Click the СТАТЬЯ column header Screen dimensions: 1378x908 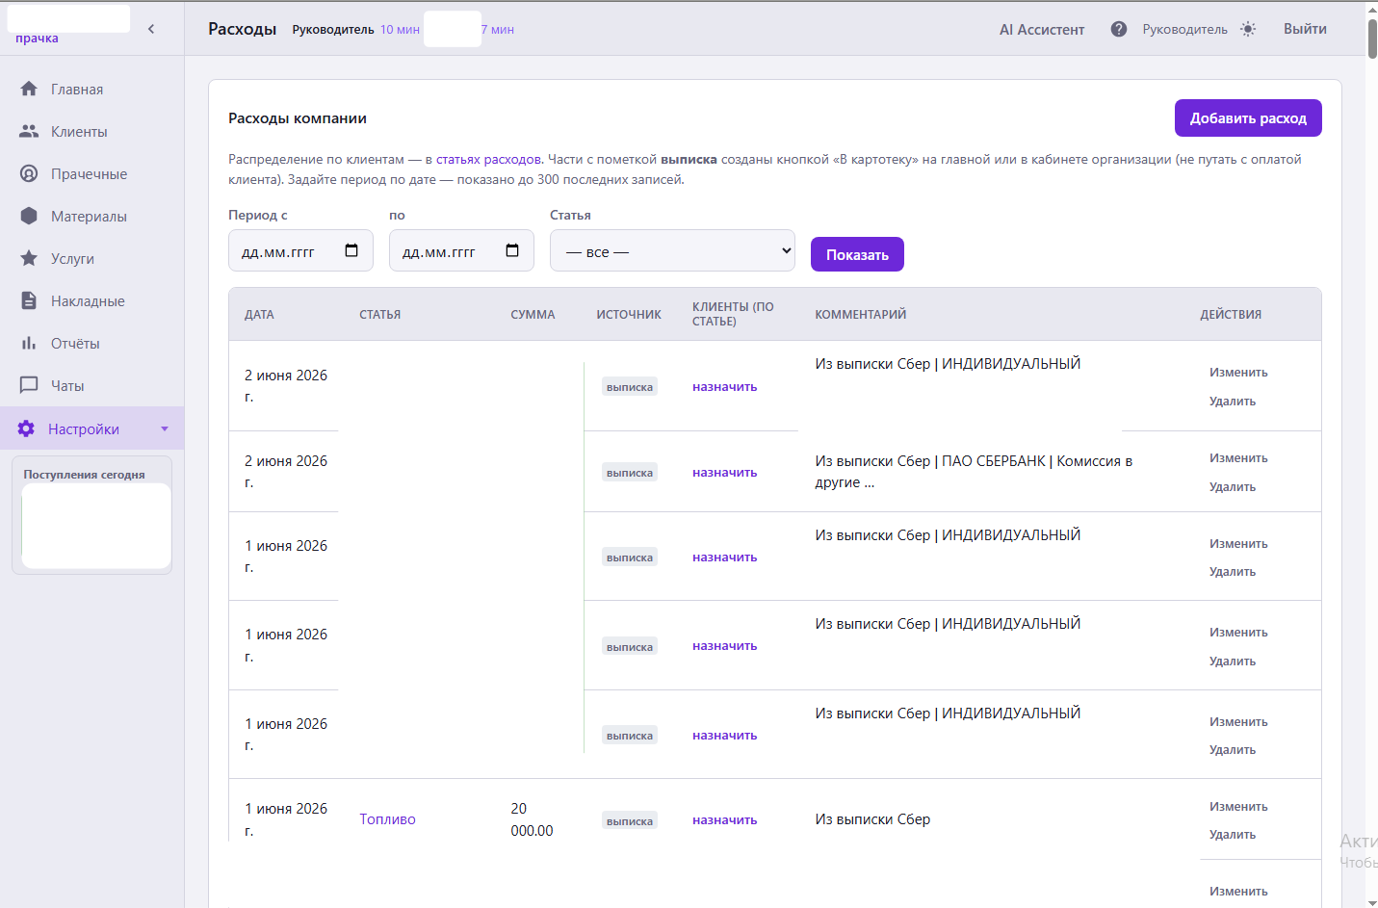[379, 315]
